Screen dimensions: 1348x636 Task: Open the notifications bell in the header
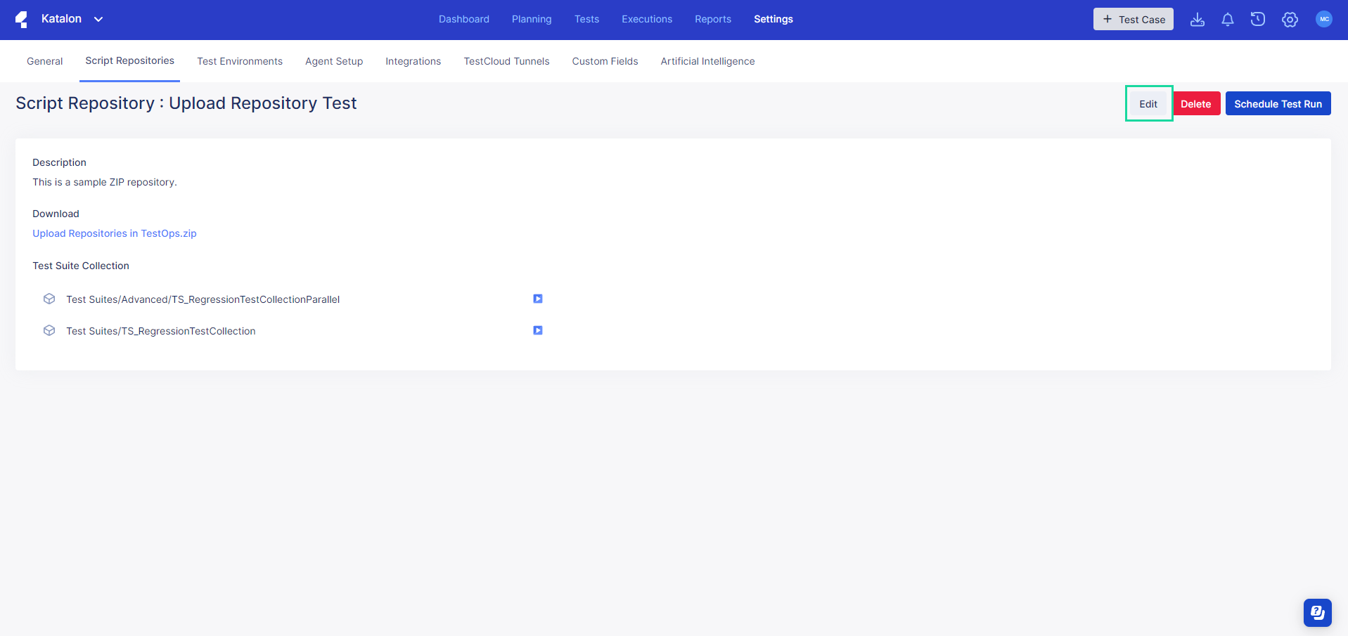tap(1227, 19)
